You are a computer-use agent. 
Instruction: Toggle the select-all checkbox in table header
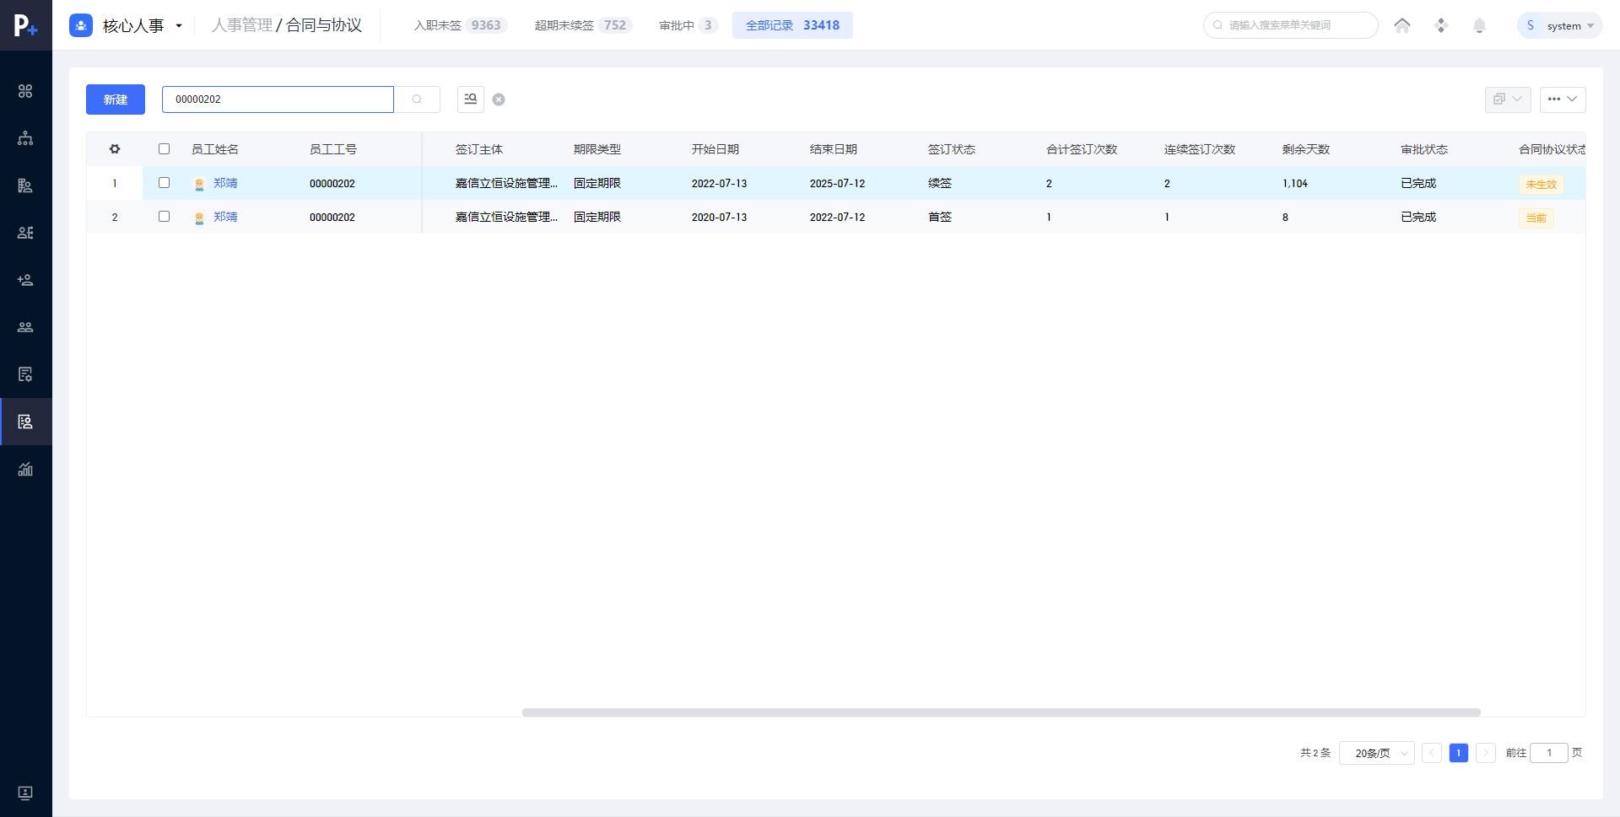point(165,149)
